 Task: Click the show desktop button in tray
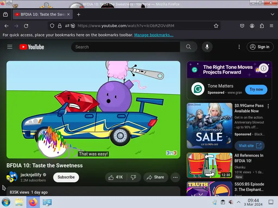click(271, 202)
